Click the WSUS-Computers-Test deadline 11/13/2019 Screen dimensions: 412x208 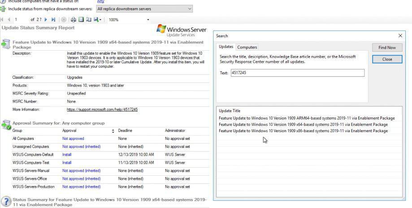[x=136, y=163]
